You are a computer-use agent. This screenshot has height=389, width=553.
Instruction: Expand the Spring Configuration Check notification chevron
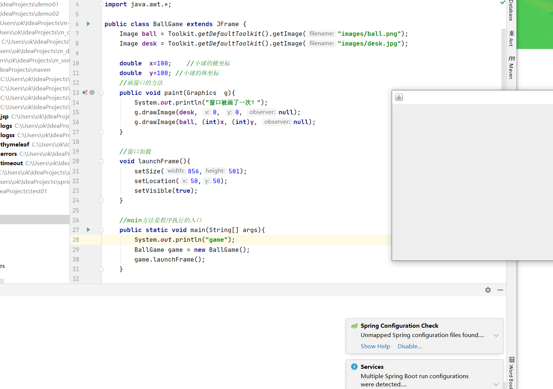coord(496,336)
